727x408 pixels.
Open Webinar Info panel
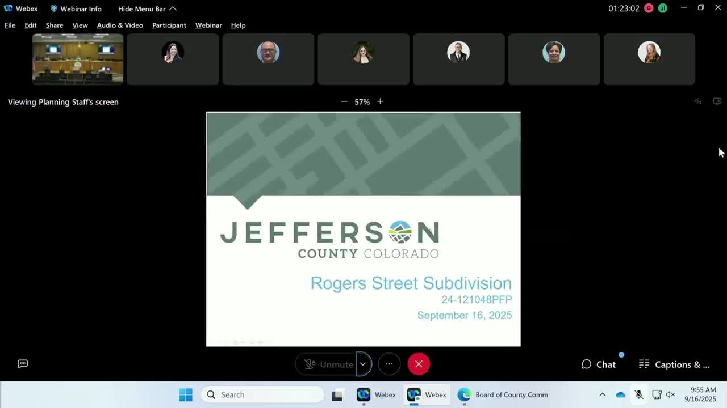click(76, 8)
